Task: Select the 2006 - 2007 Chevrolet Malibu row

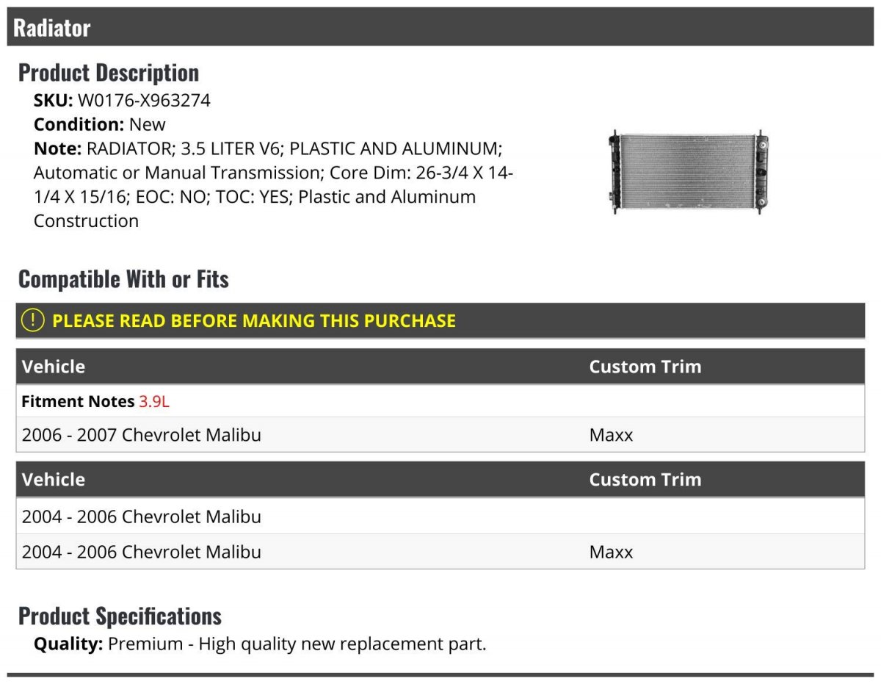Action: point(440,434)
